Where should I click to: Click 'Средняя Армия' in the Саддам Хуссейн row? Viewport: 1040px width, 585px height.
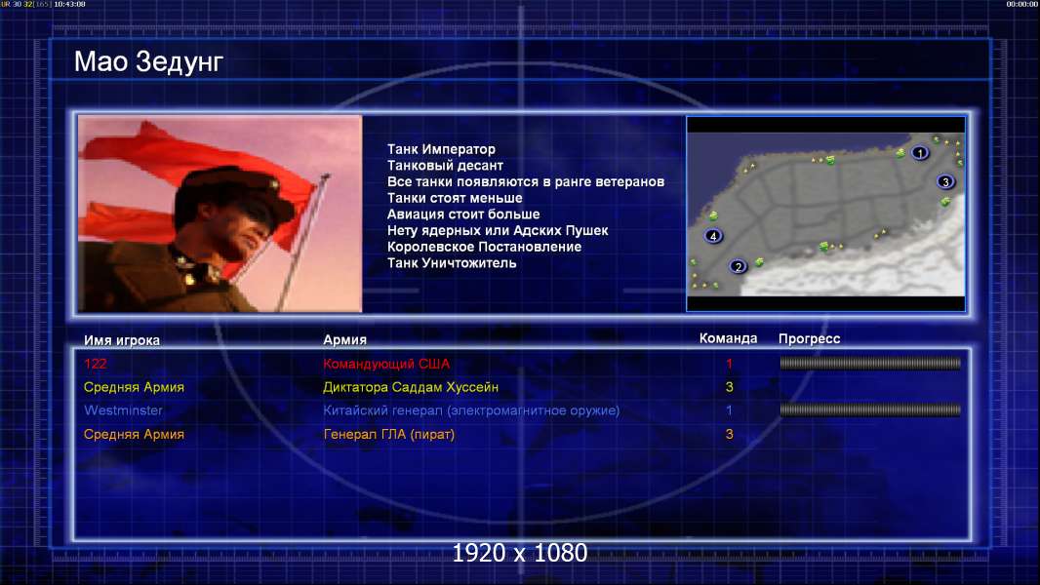tap(134, 387)
